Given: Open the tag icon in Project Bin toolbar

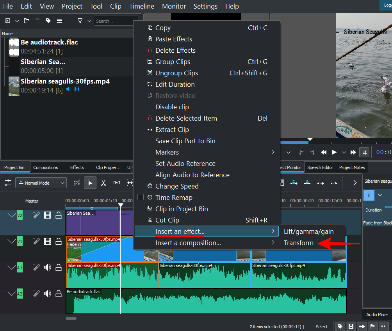Looking at the screenshot, I should pos(48,21).
